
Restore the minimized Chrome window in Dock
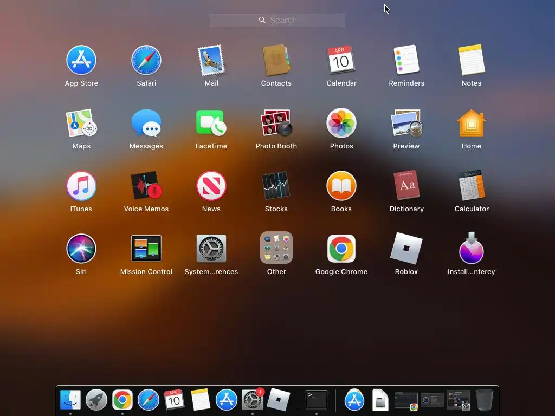(x=406, y=401)
